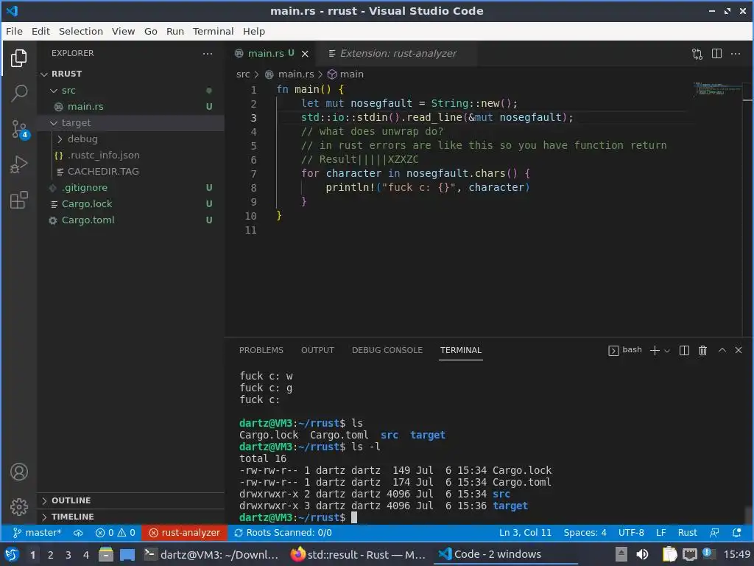Click the master* branch indicator
The image size is (754, 566).
coord(37,533)
